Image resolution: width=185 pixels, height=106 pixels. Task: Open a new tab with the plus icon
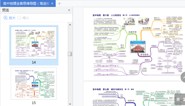tap(59, 4)
